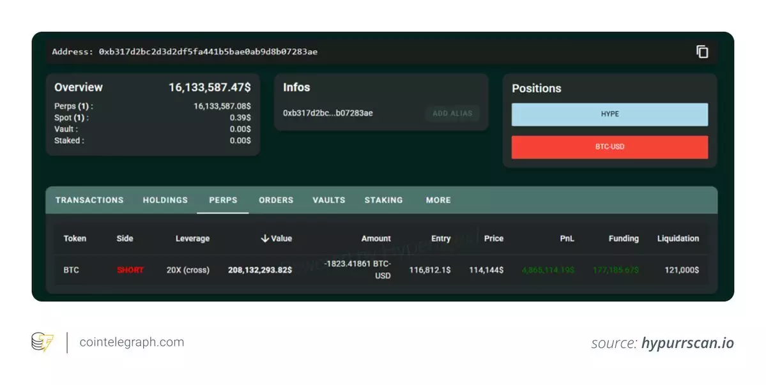Click the Cointelegraph logo icon
This screenshot has width=766, height=385.
43,342
